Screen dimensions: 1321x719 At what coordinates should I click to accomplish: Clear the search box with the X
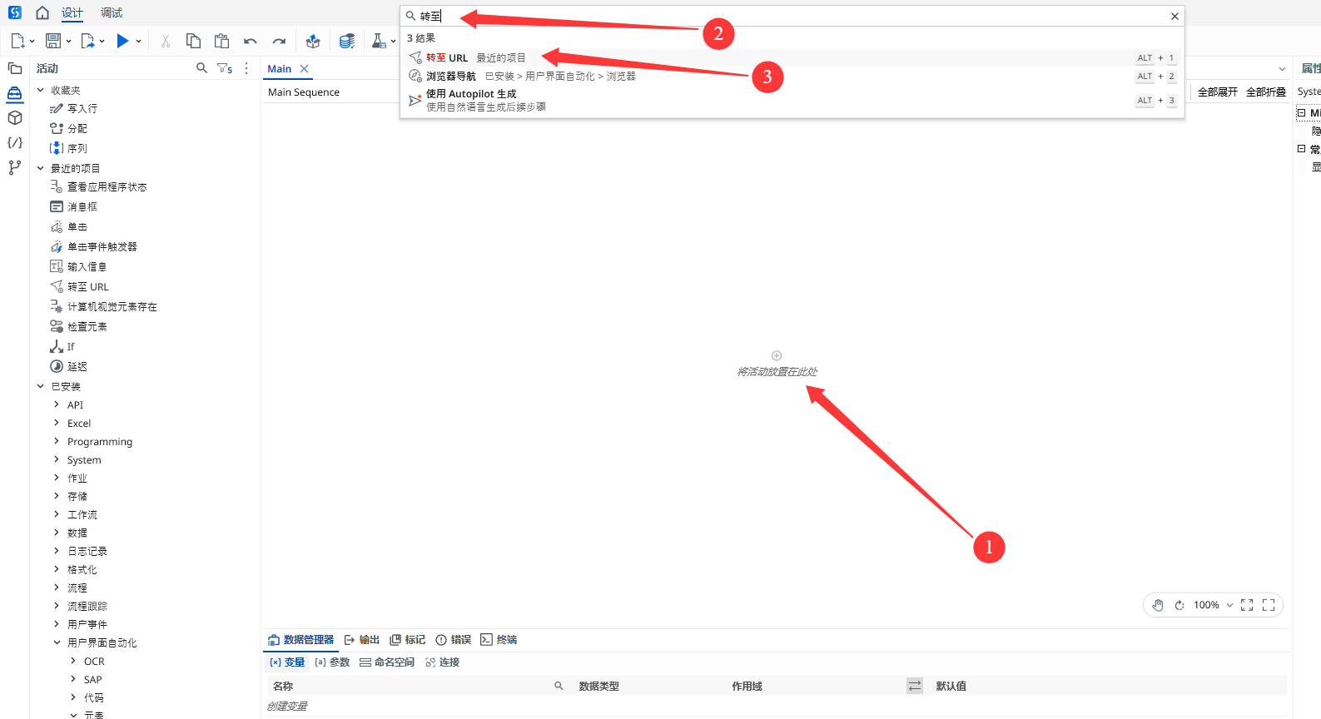1174,16
